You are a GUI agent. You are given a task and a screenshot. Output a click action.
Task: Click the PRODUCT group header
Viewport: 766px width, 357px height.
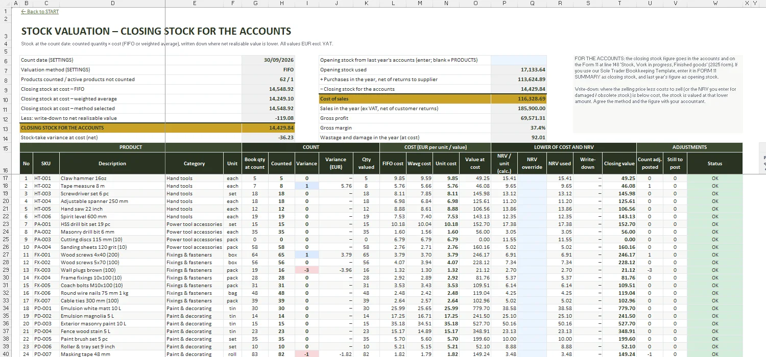point(131,147)
